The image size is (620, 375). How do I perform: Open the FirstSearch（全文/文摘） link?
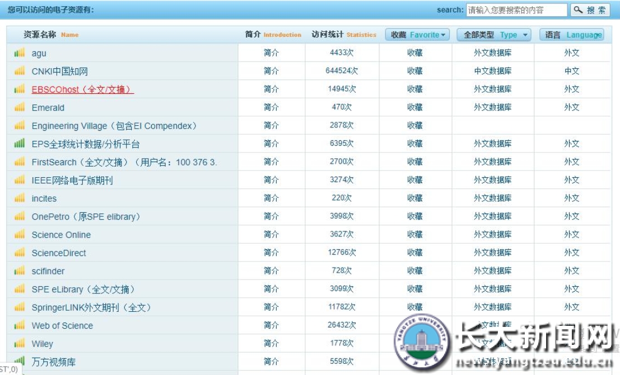click(124, 162)
